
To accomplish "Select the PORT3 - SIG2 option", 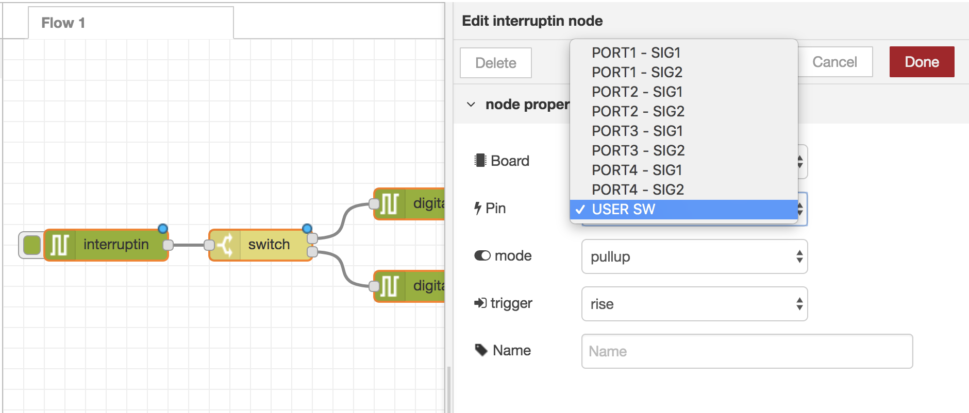I will 638,150.
